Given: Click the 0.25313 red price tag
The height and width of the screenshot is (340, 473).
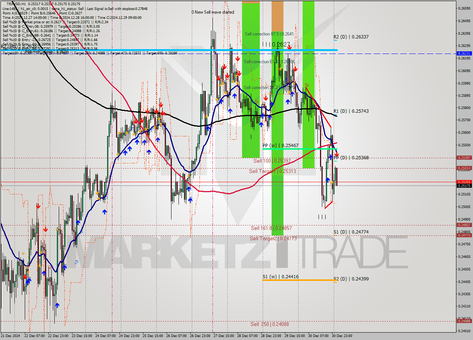Looking at the screenshot, I should tap(464, 168).
